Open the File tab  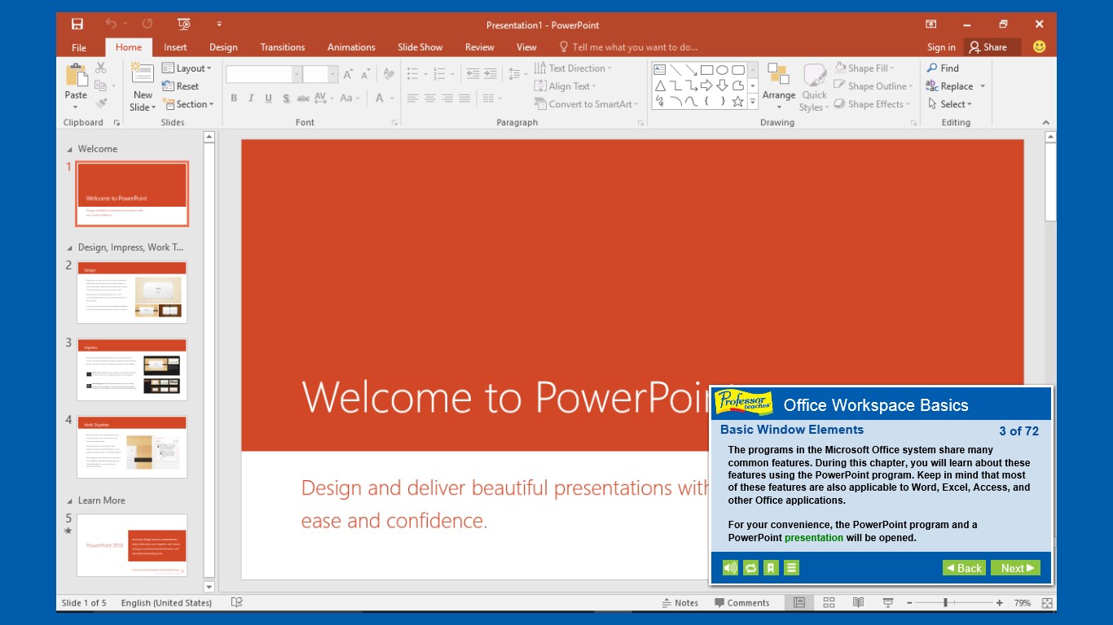coord(79,47)
